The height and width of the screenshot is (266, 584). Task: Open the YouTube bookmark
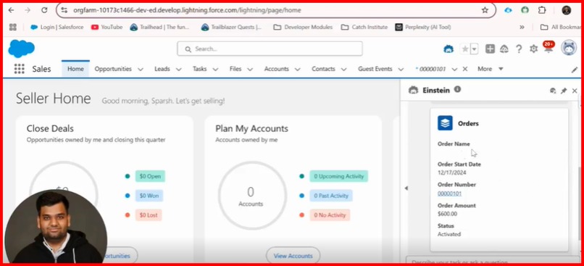coord(107,27)
